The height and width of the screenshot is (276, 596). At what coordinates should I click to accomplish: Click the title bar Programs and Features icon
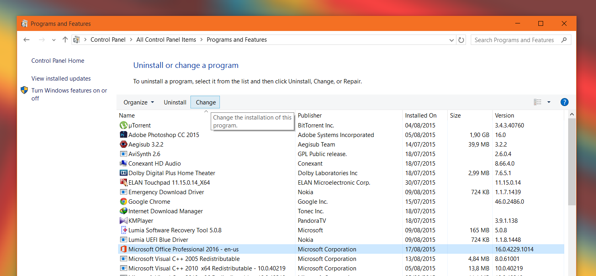(x=25, y=23)
